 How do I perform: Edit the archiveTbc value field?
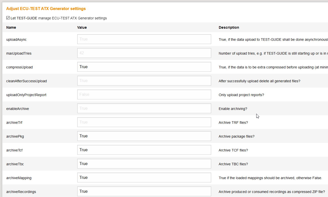(x=144, y=164)
